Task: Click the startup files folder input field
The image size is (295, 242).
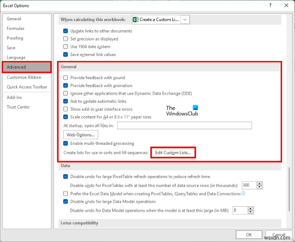Action: [x=185, y=125]
